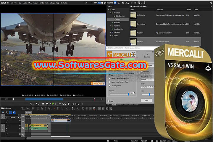This screenshot has width=213, height=142.
Task: Open the Settings menu
Action: pyautogui.click(x=52, y=3)
